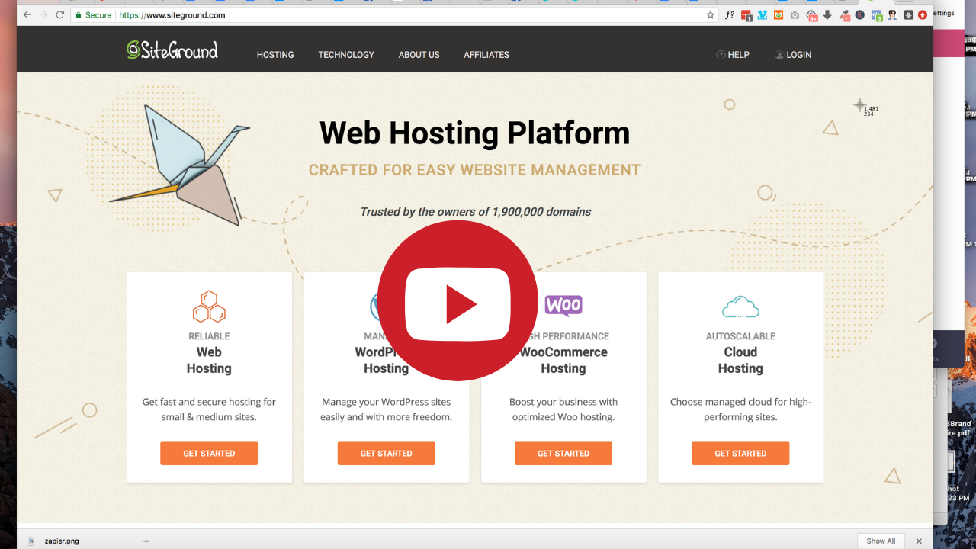The width and height of the screenshot is (976, 549).
Task: Play the video with the red button
Action: pyautogui.click(x=457, y=301)
